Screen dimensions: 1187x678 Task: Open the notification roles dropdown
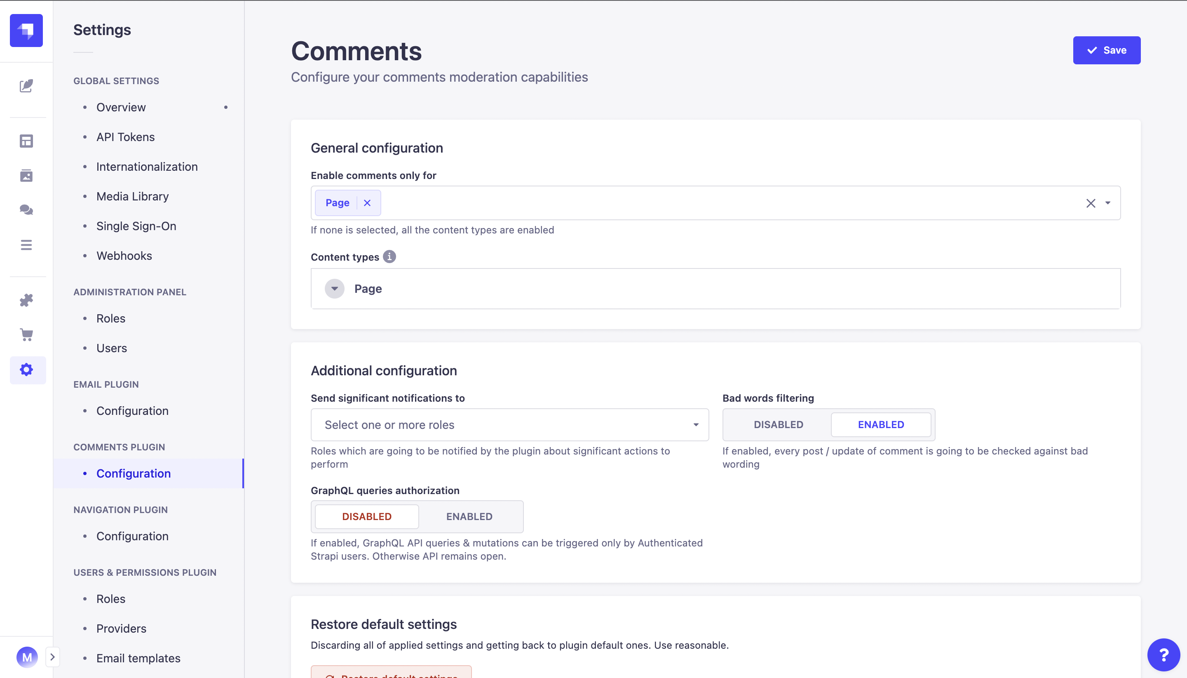coord(509,424)
